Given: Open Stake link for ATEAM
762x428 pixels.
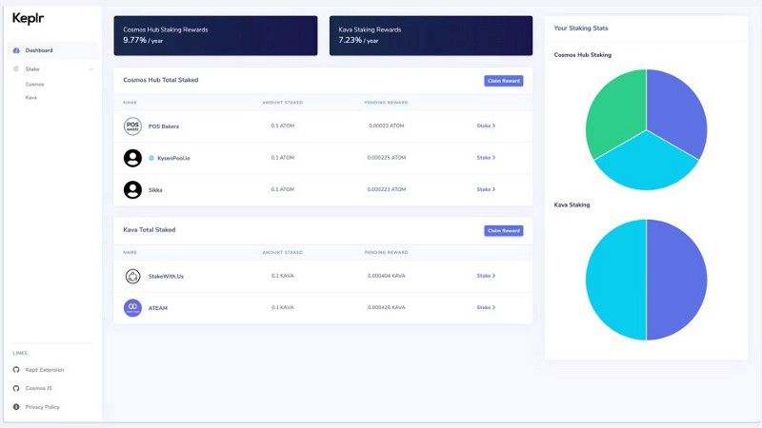Looking at the screenshot, I should [x=486, y=307].
